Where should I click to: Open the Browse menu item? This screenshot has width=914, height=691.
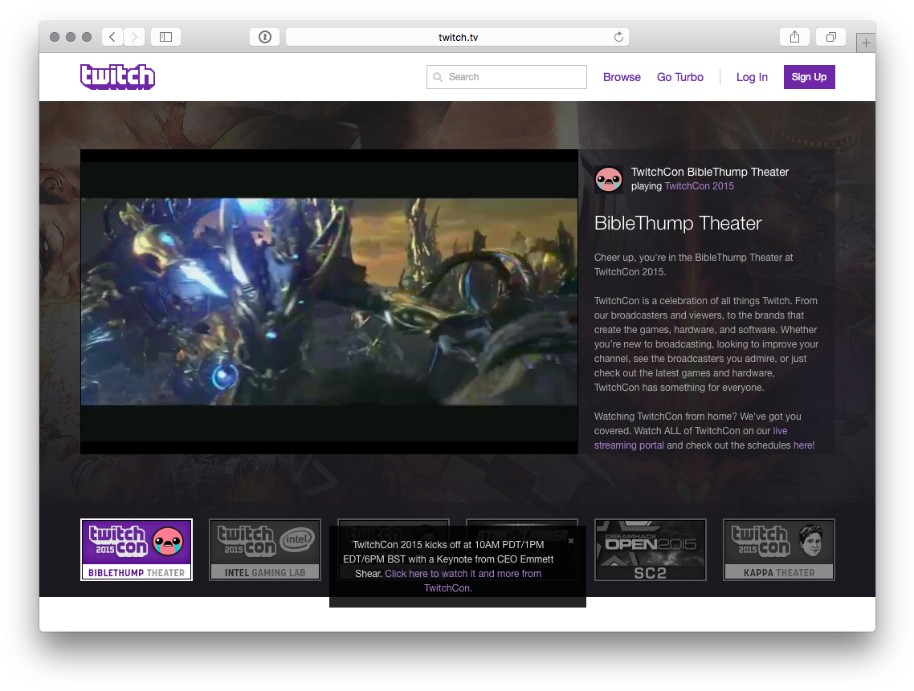point(622,77)
